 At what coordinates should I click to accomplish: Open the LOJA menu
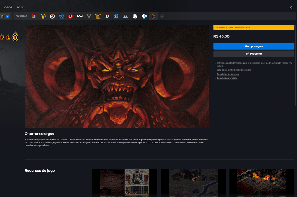(20, 8)
